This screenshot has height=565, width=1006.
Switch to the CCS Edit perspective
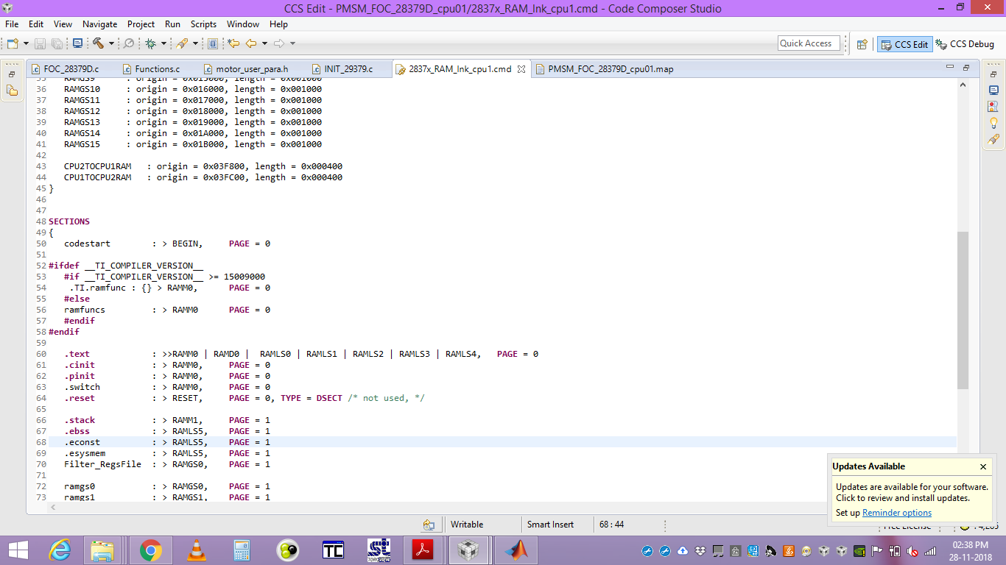pyautogui.click(x=904, y=44)
